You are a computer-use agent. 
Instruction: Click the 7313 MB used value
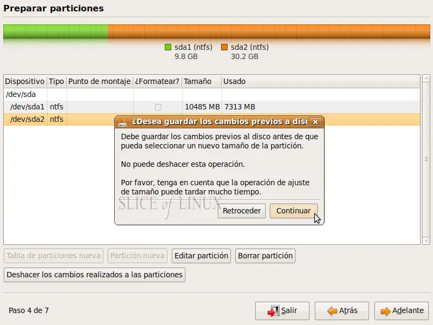coord(240,107)
